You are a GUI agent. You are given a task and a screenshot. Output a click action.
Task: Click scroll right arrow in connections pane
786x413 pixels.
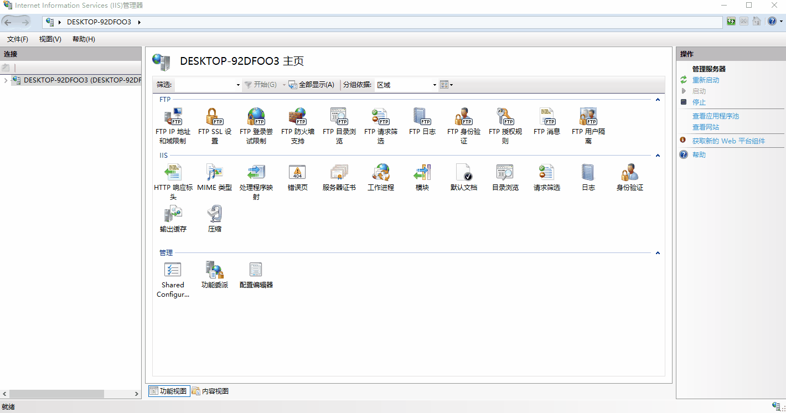(137, 394)
